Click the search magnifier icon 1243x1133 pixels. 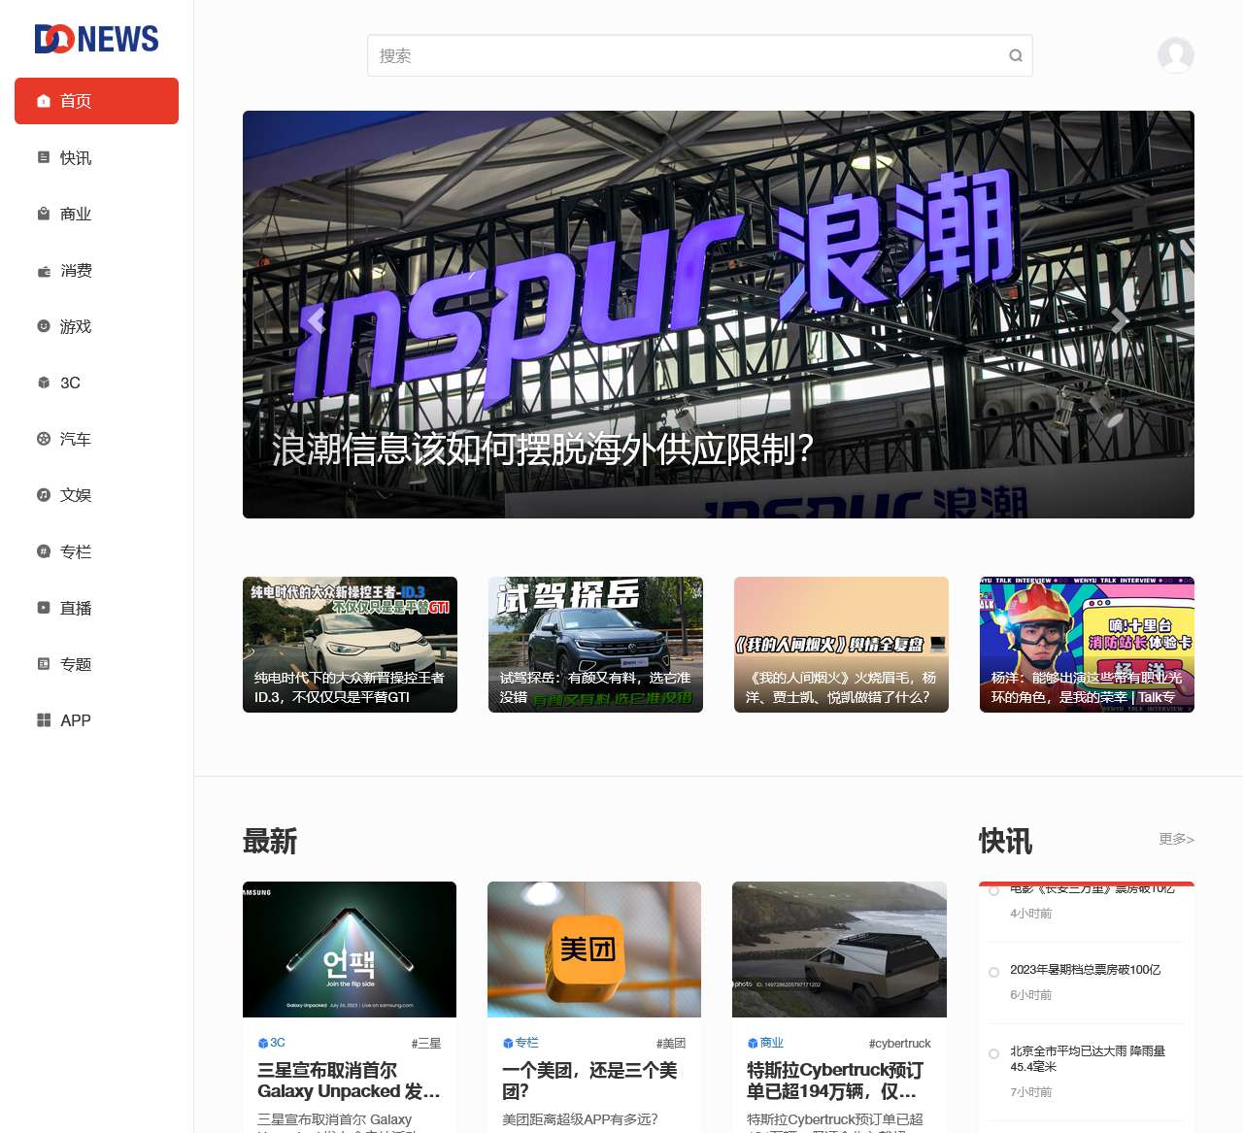point(1016,55)
